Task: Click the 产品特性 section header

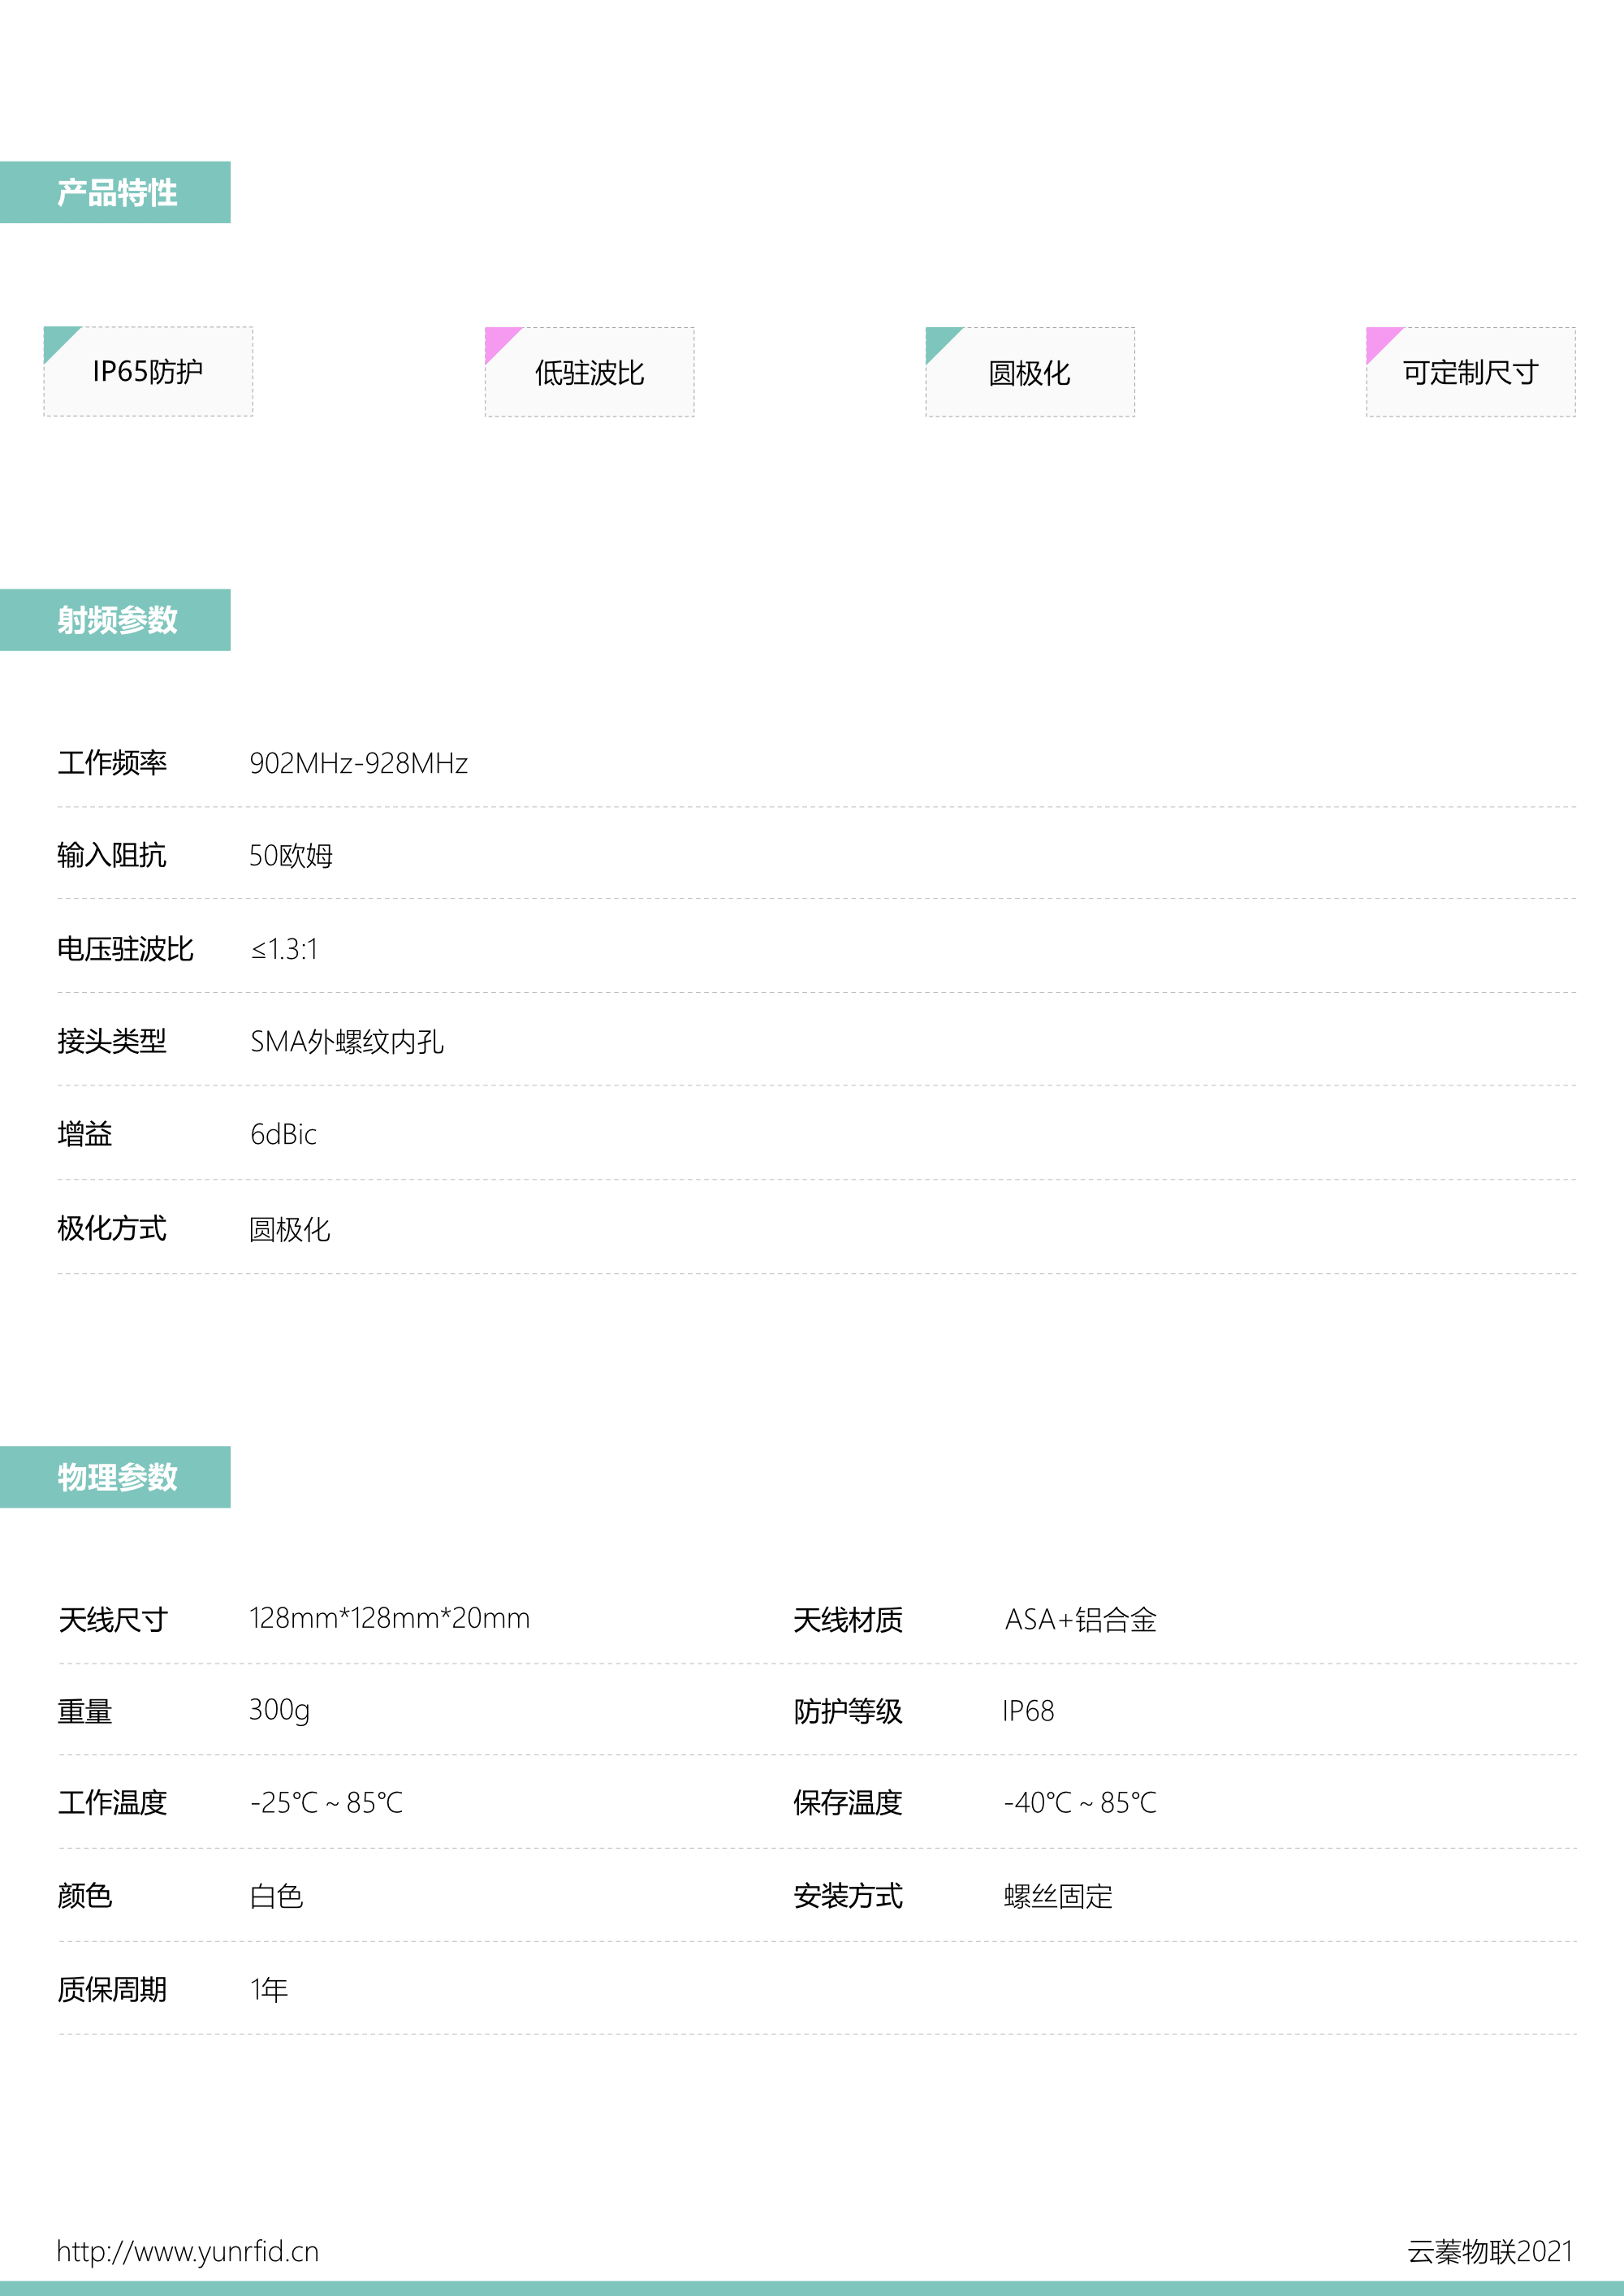Action: (x=115, y=192)
